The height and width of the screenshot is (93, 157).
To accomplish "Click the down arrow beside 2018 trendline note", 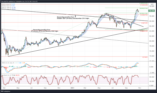I will click(x=32, y=31).
